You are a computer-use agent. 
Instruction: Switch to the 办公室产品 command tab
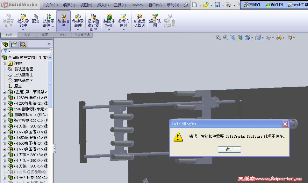(82, 35)
